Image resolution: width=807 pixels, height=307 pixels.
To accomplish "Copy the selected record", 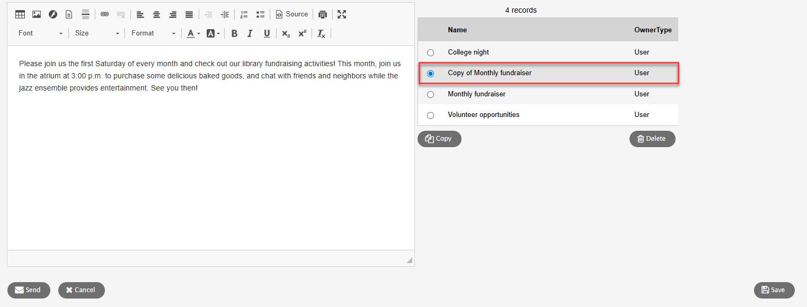I will [x=439, y=139].
